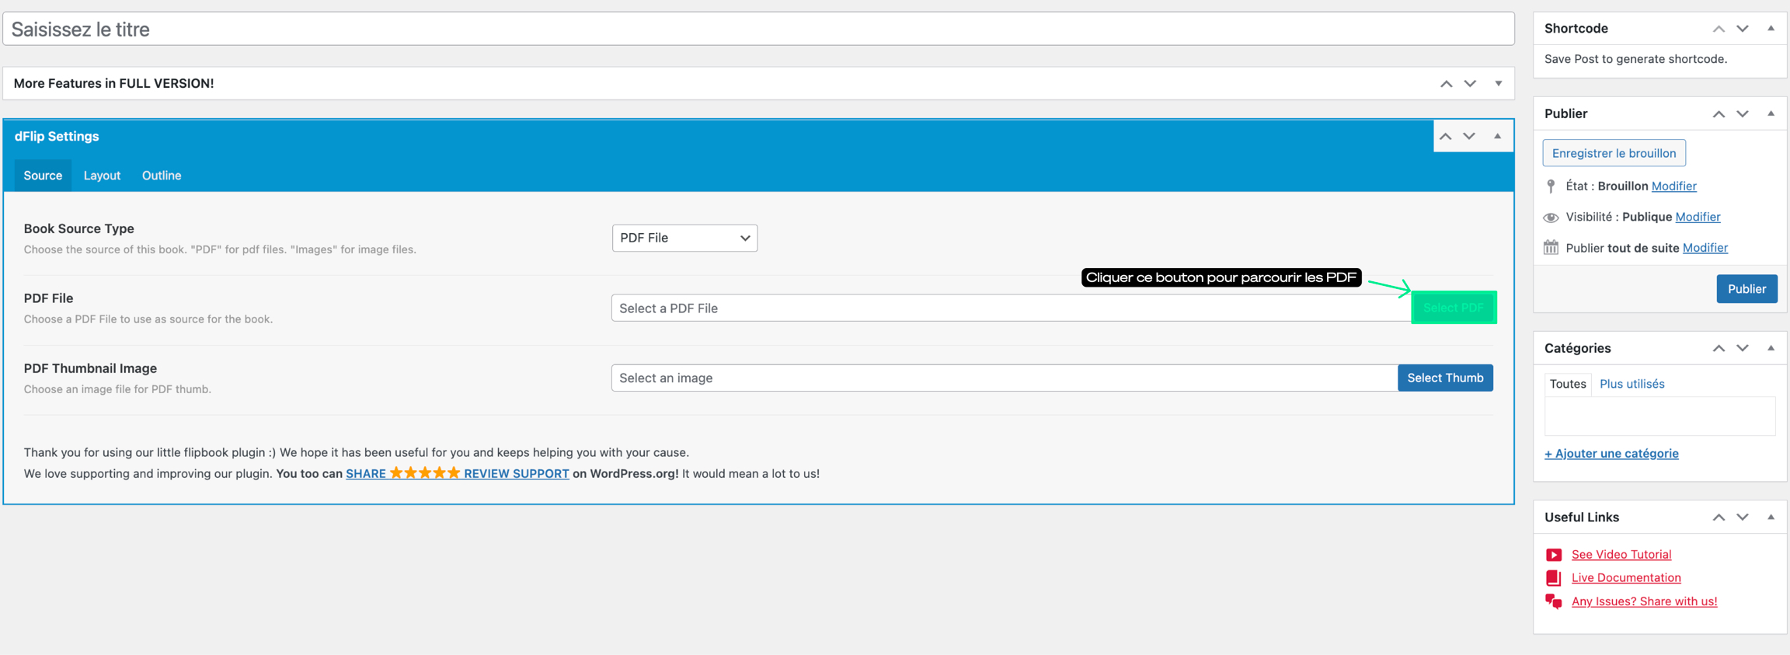Click the video tutorial play icon
This screenshot has width=1790, height=655.
[x=1553, y=555]
